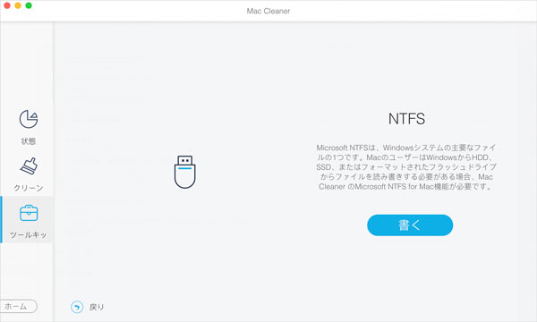Select the クリーン sidebar label
537x322 pixels.
pyautogui.click(x=29, y=188)
